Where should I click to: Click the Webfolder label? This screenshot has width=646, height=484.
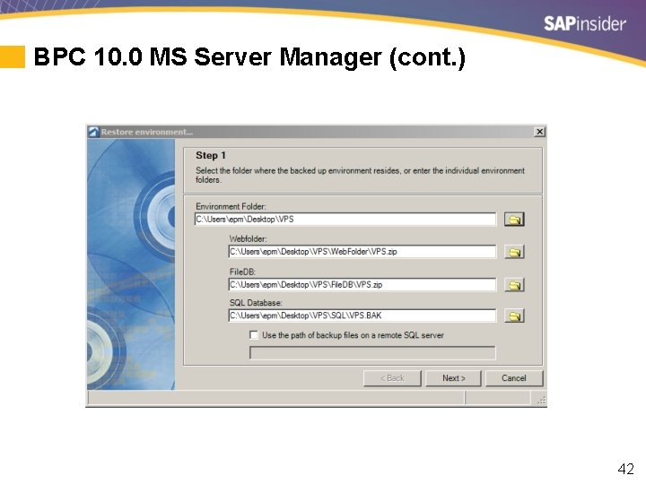click(x=248, y=238)
